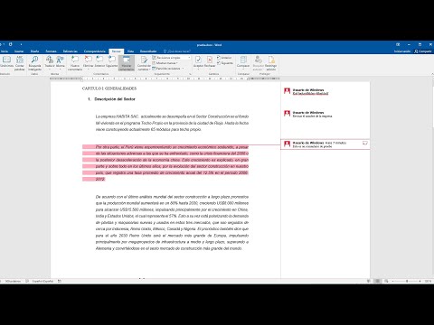Screen dimensions: 434x325
Task: Switch to read mode view icon
Action: pos(369,281)
